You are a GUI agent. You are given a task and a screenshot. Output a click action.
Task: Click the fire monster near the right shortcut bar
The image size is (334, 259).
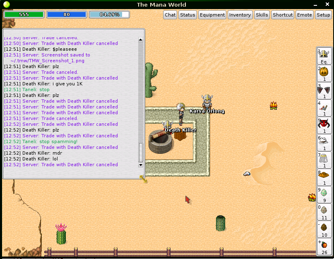coord(312,197)
